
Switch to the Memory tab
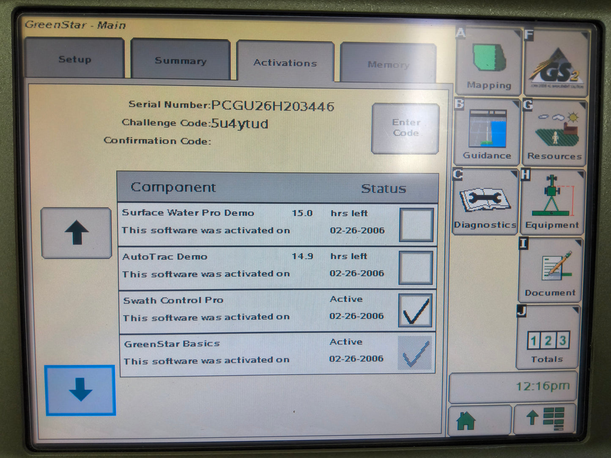tap(388, 63)
